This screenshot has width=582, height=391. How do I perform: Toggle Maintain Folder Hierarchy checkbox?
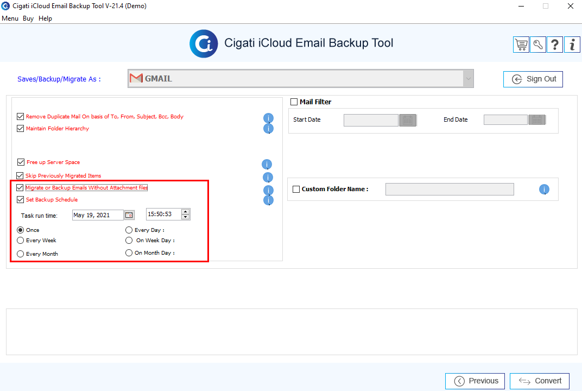pyautogui.click(x=21, y=129)
